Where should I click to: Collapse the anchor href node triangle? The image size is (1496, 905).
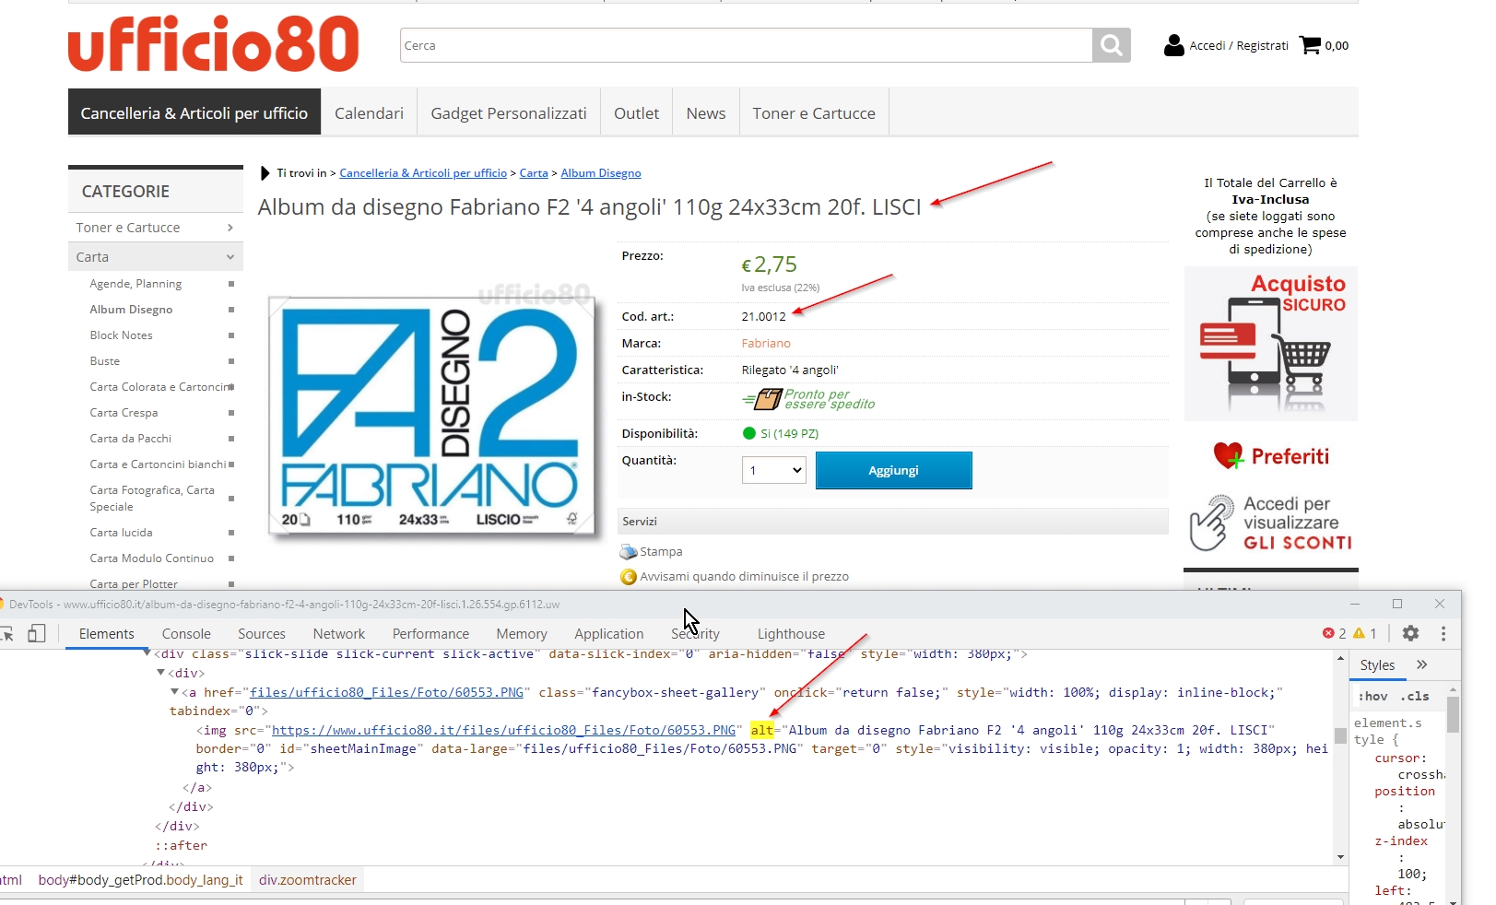tap(174, 692)
